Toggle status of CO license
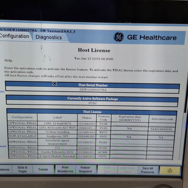188x188 pixels. click(x=86, y=148)
